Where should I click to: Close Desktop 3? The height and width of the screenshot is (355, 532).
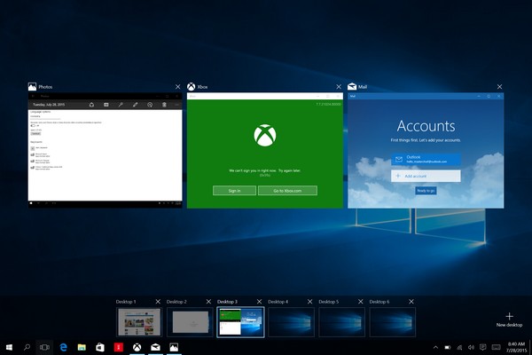[x=259, y=302]
